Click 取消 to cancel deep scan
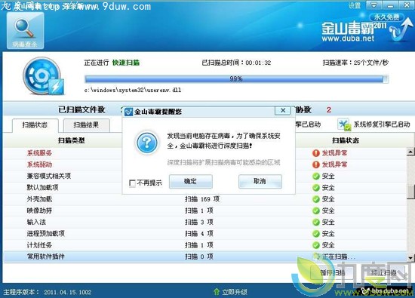 coord(260,181)
